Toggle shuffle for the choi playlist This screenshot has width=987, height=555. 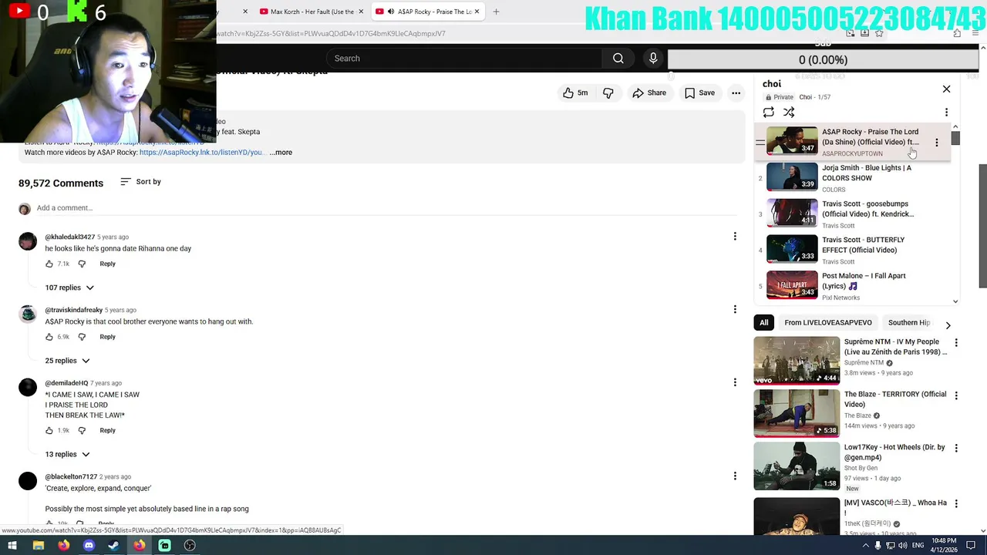(x=789, y=113)
